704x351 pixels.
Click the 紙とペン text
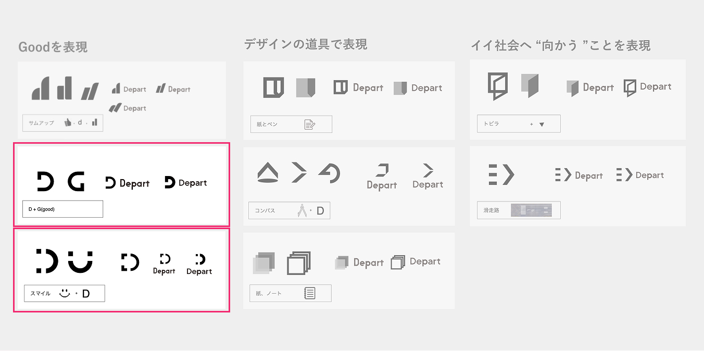(x=267, y=125)
